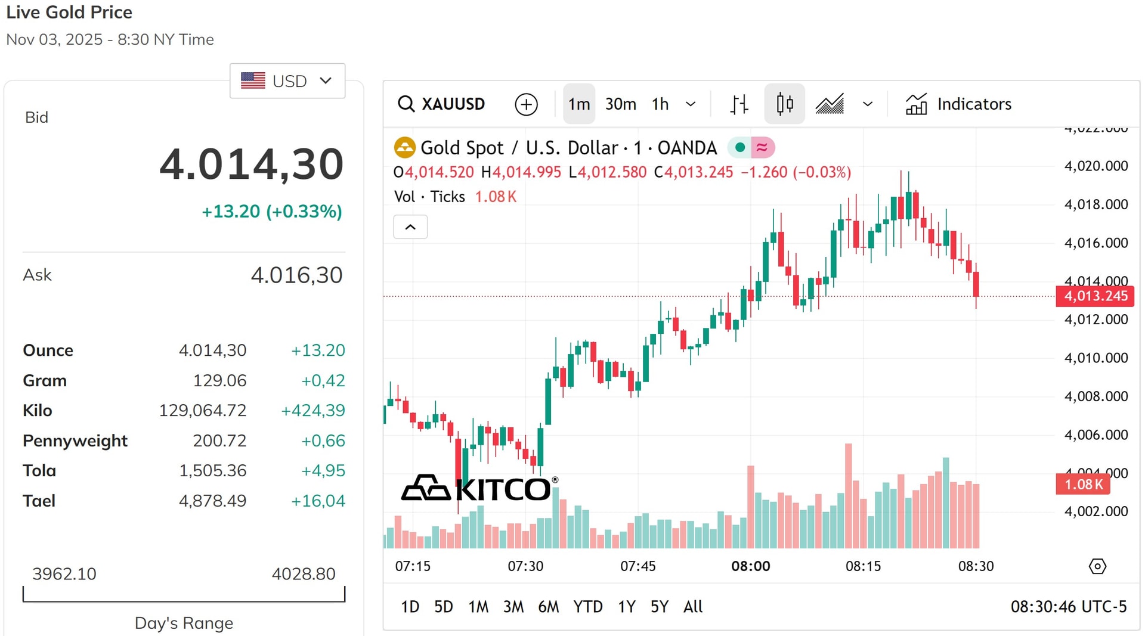
Task: Click the 08:30:46 UTC-5 timezone button
Action: [1068, 607]
